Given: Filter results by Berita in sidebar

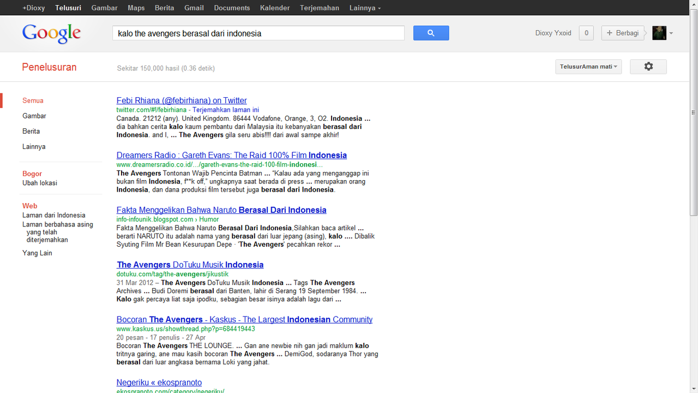Looking at the screenshot, I should (x=31, y=131).
